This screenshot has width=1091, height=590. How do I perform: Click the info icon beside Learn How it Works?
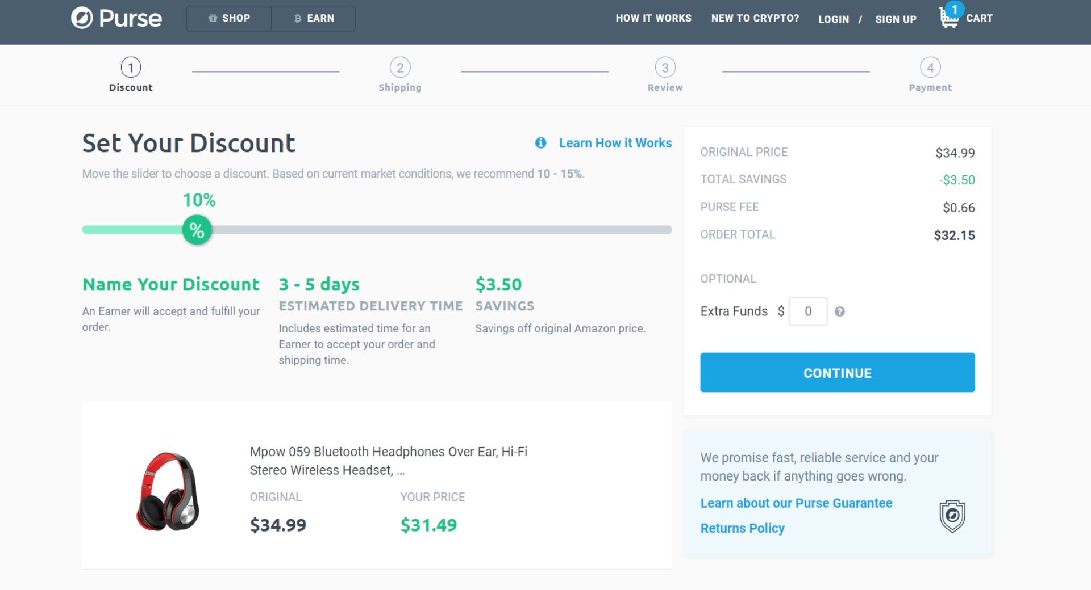point(540,143)
